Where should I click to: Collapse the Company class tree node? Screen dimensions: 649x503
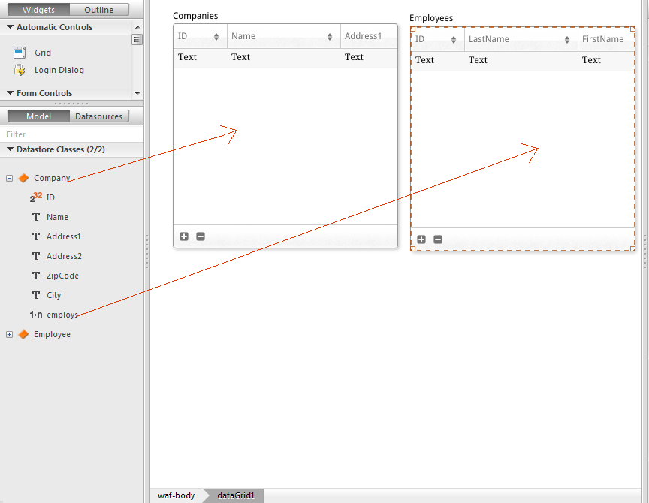[x=10, y=178]
